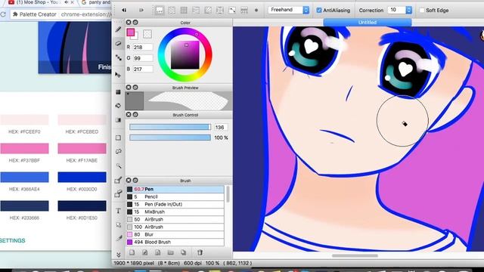The width and height of the screenshot is (484, 272).
Task: Select the Dot tool
Action: point(118,57)
